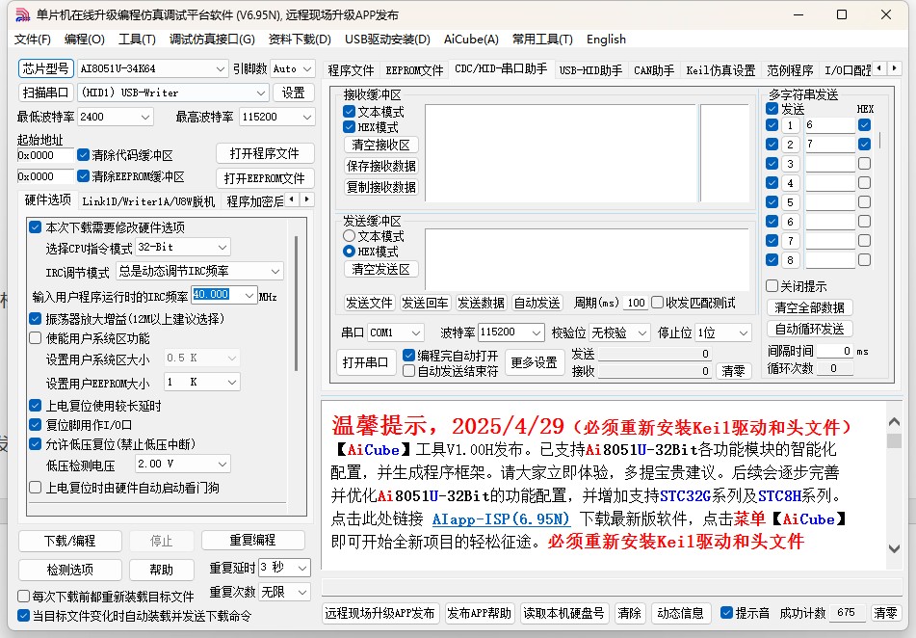The height and width of the screenshot is (638, 916).
Task: Click the application logo icon in title bar
Action: 23,14
